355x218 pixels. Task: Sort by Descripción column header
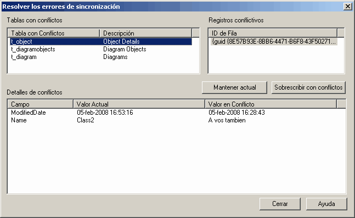pyautogui.click(x=146, y=33)
